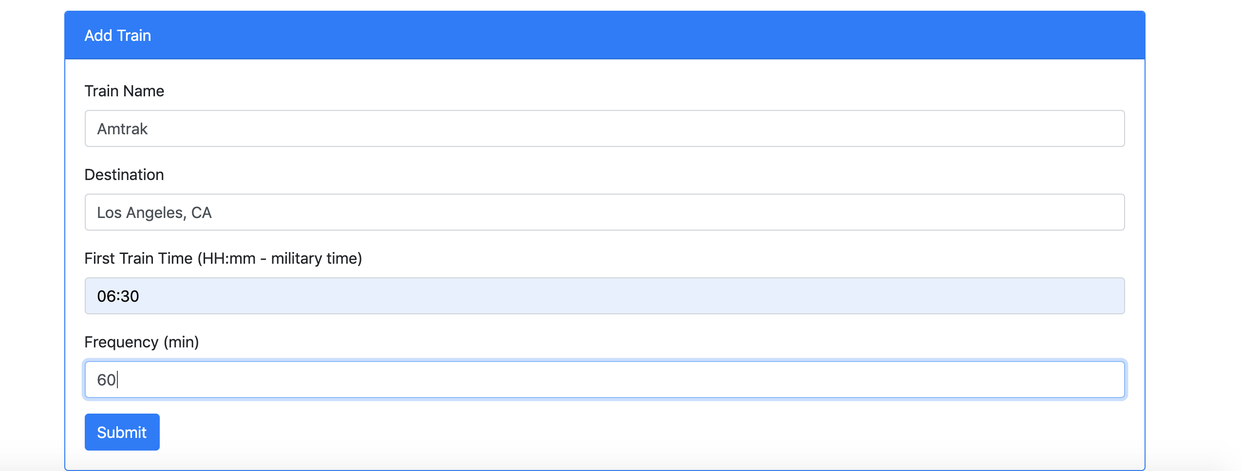Screen dimensions: 1241x471
Task: Select the text Amtrak in Train Name
Action: click(123, 128)
